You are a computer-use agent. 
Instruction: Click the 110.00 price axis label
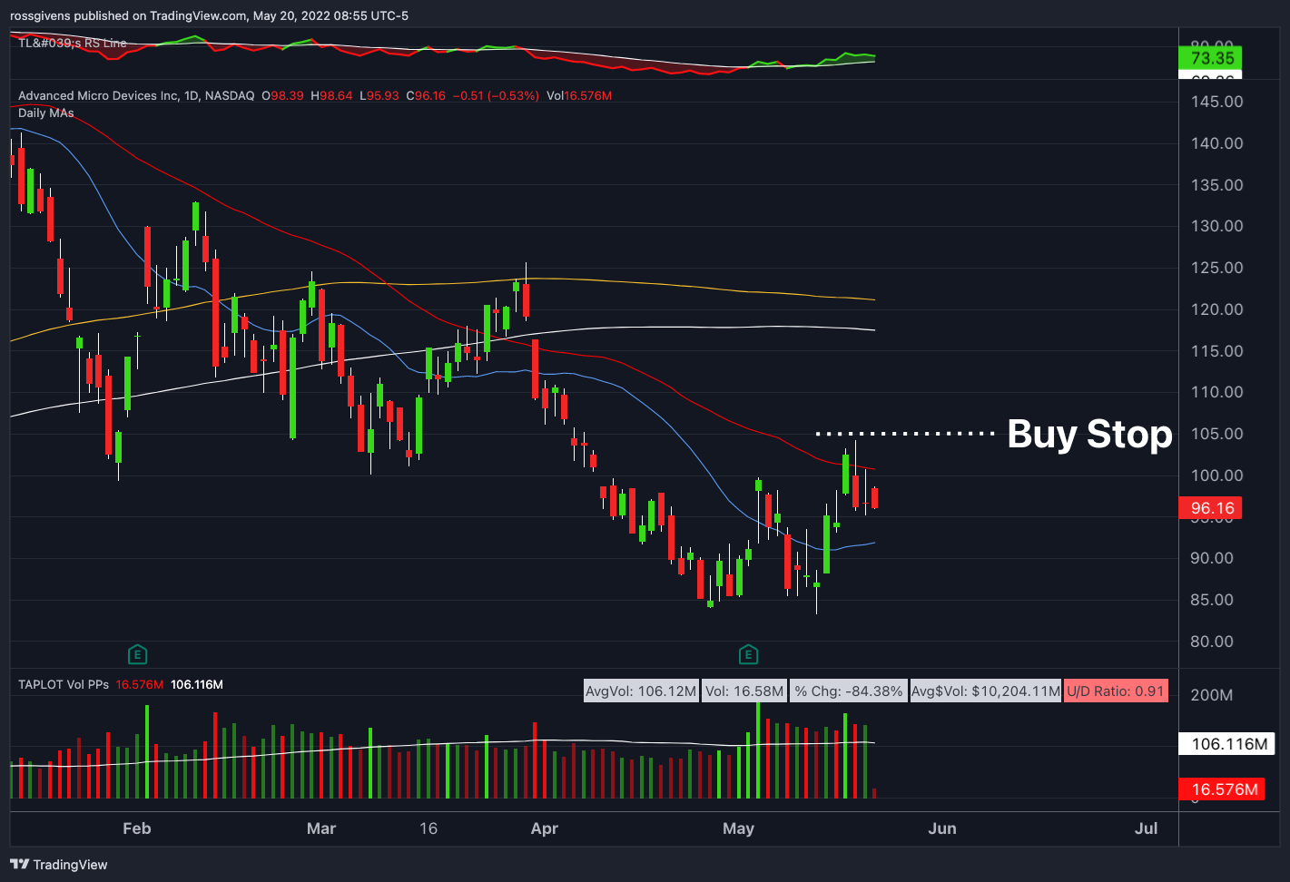point(1217,392)
